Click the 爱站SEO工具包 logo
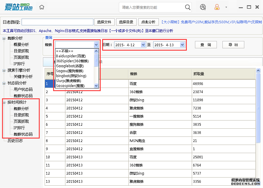Image resolution: width=263 pixels, height=188 pixels. point(18,7)
